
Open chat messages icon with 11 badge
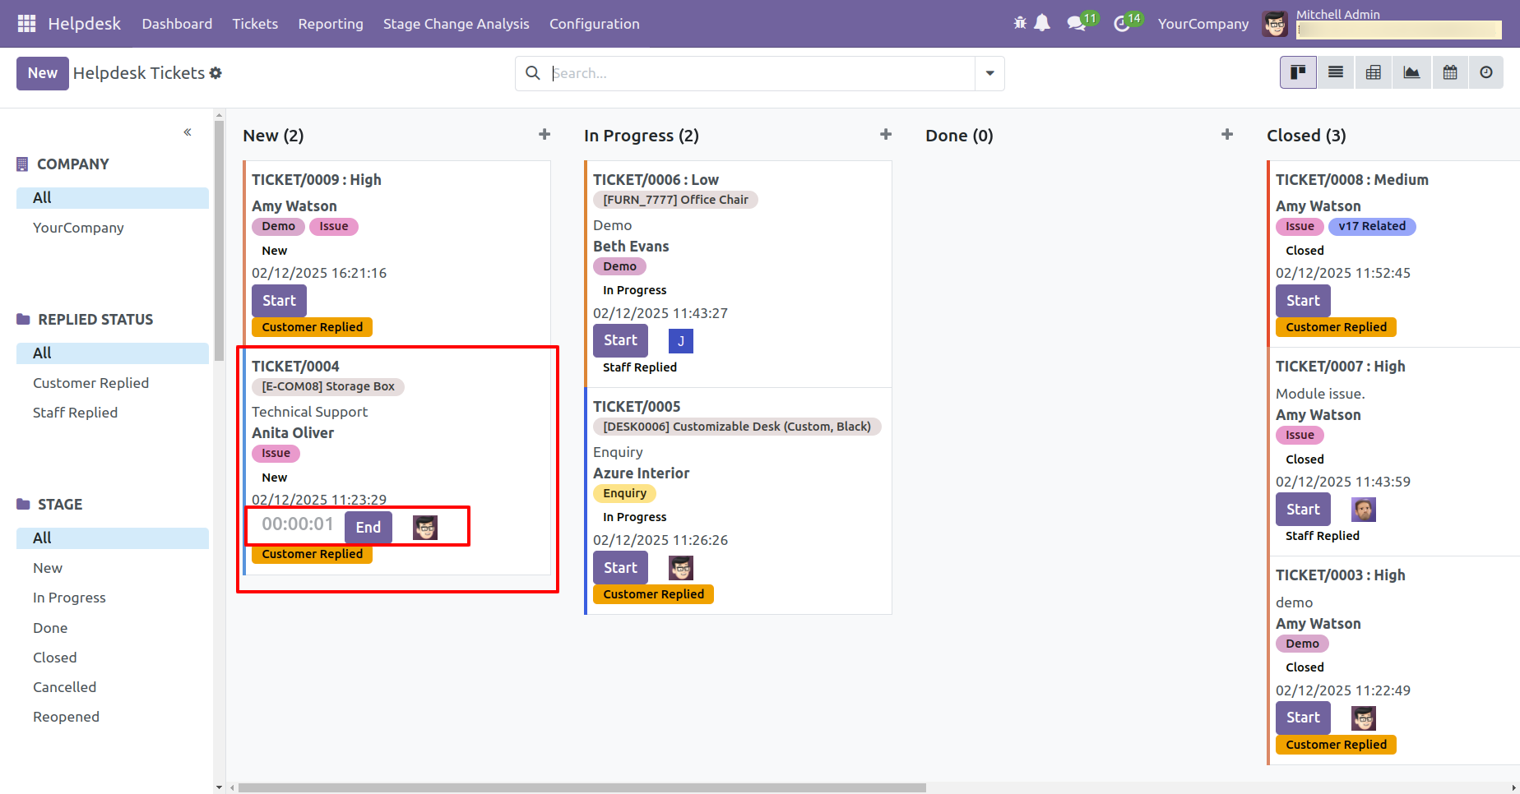1077,23
